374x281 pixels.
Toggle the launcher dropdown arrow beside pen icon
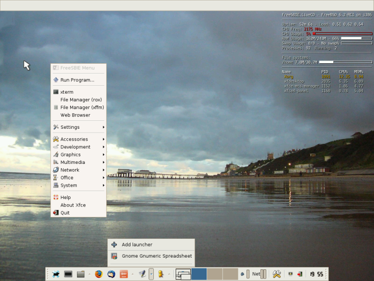151,274
